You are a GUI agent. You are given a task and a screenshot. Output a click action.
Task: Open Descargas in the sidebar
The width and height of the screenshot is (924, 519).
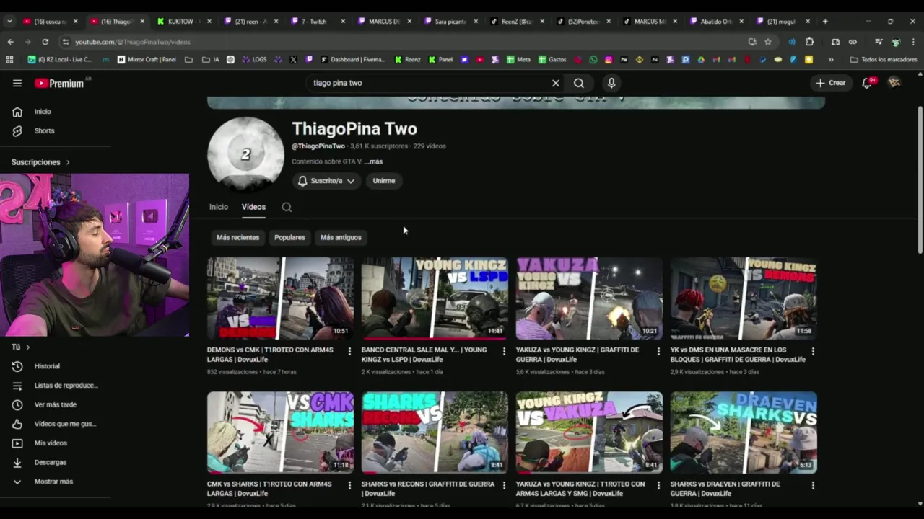pyautogui.click(x=51, y=462)
